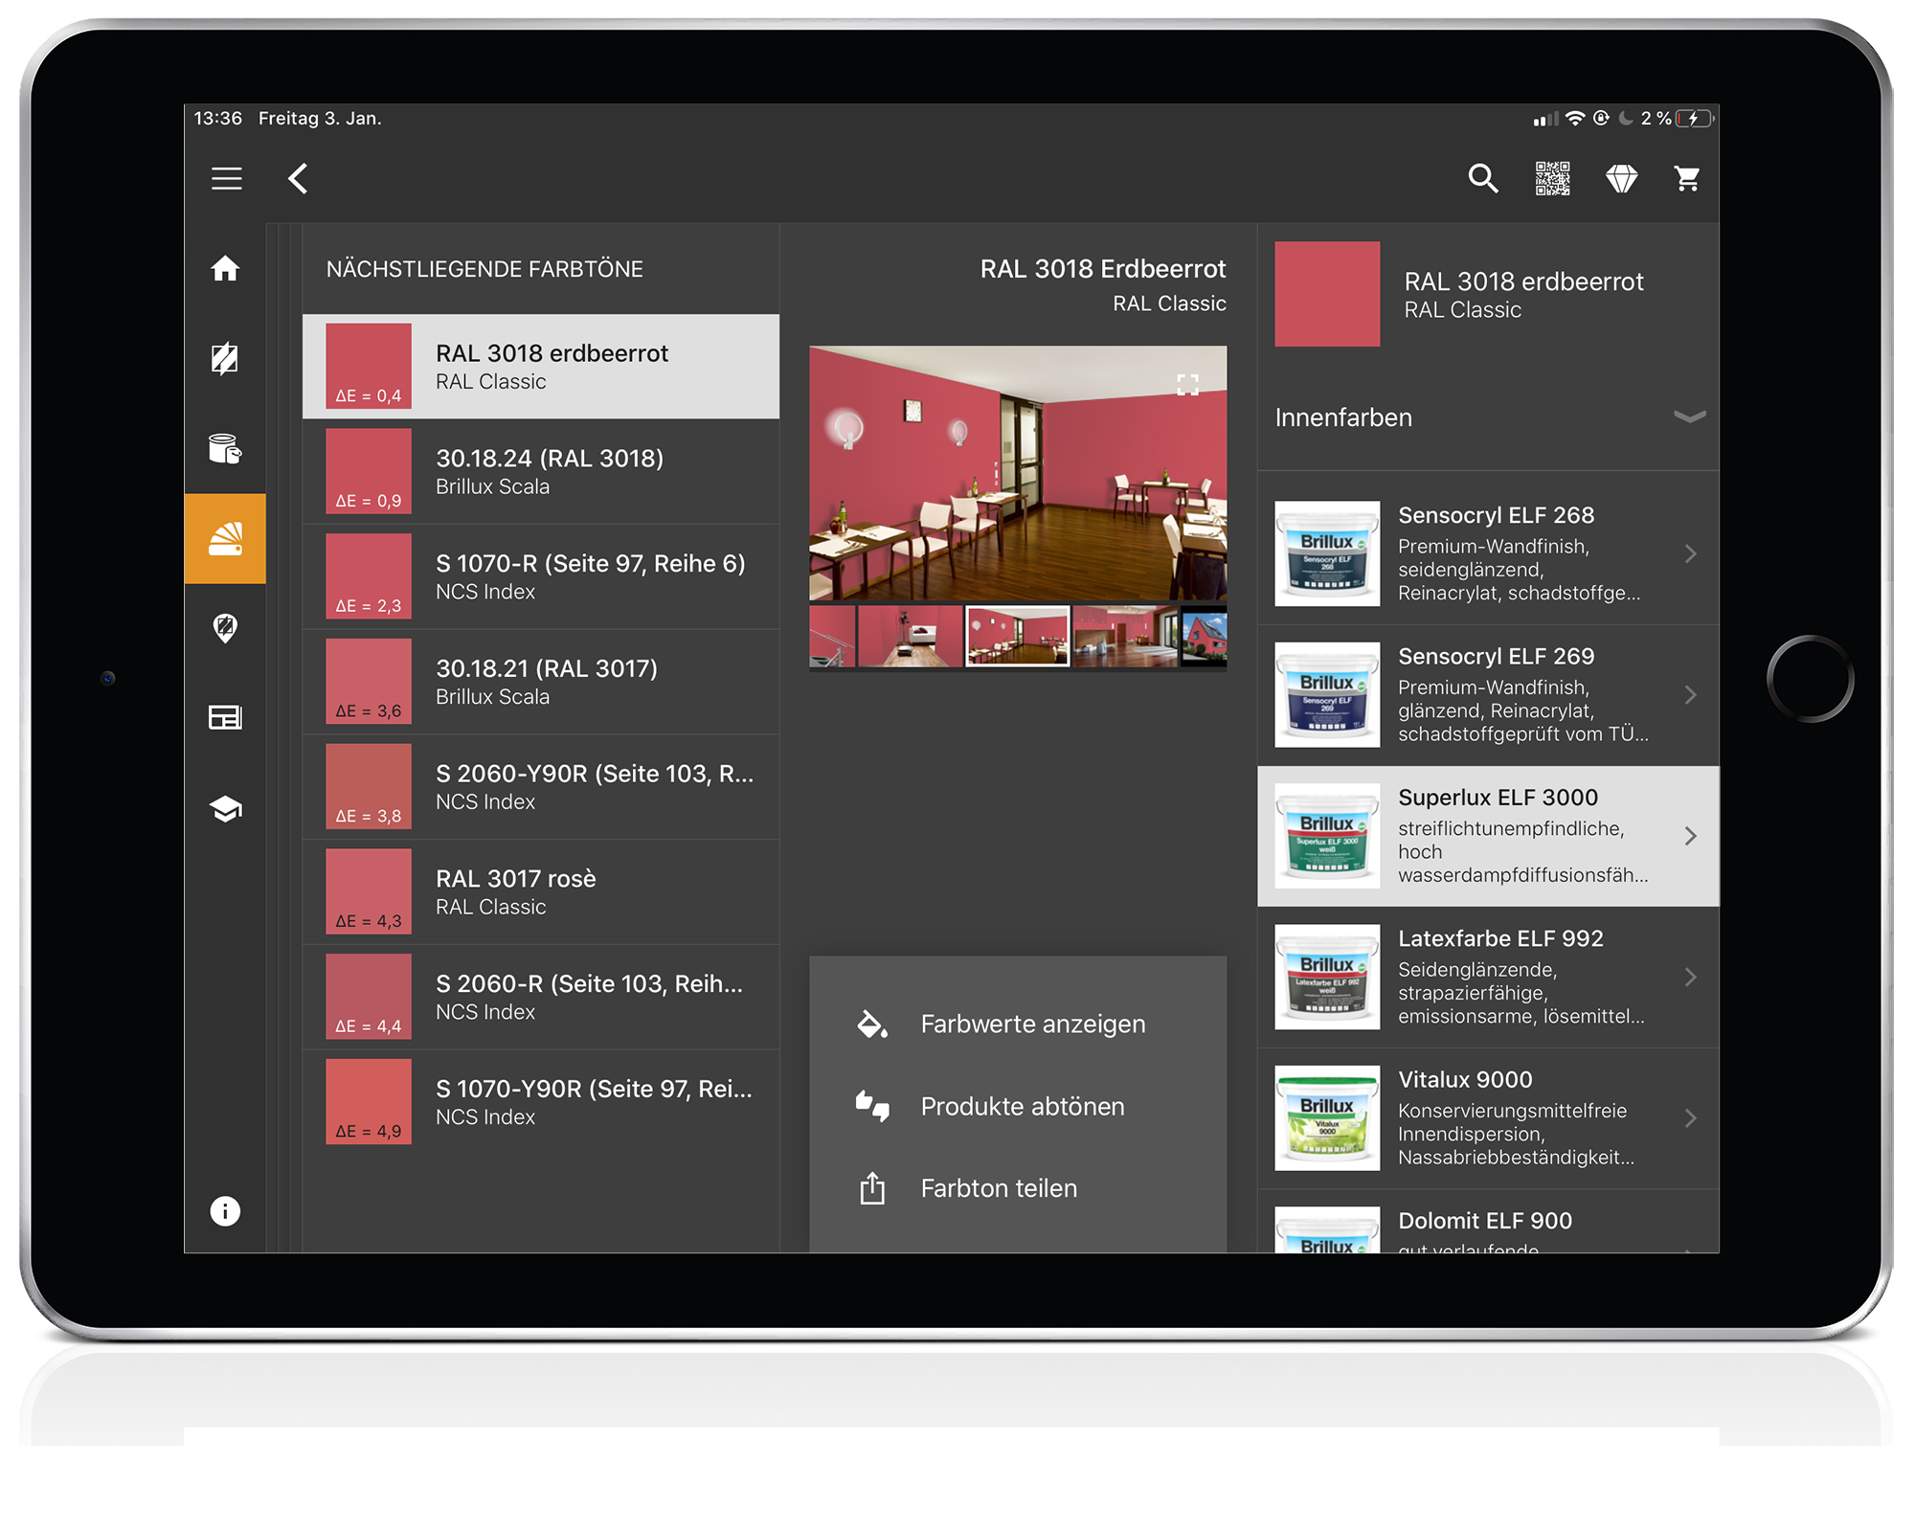Click Wi-Fi icon in status bar
The image size is (1915, 1532).
(x=1575, y=119)
